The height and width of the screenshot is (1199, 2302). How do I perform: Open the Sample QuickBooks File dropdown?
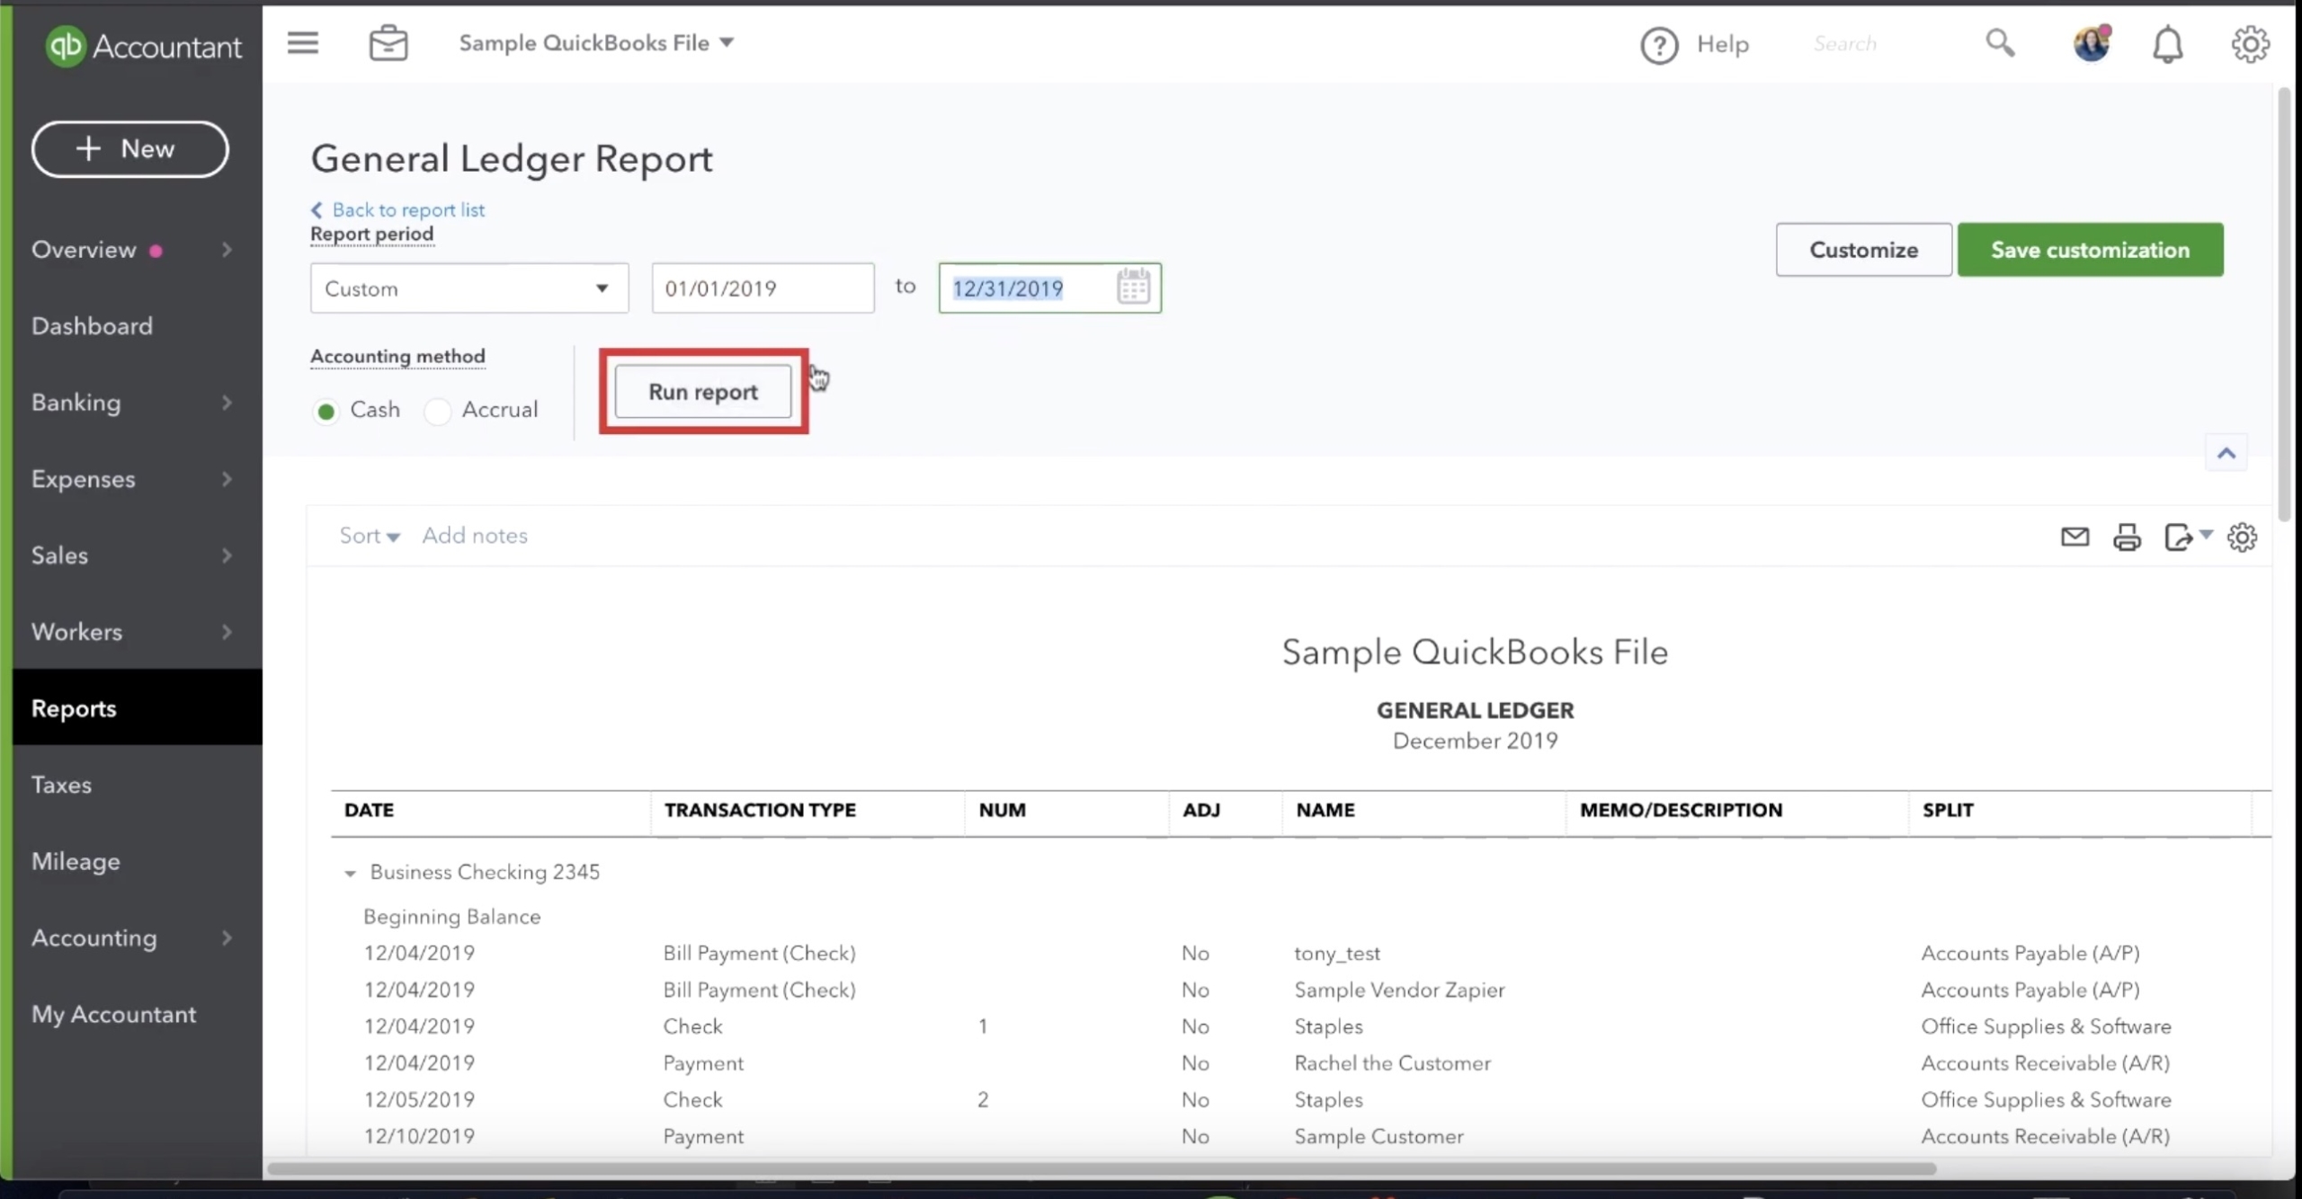596,43
